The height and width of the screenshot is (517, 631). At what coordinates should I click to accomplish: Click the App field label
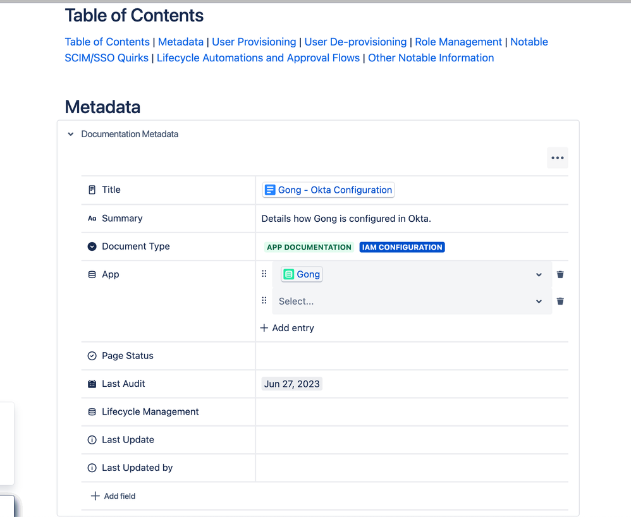(x=110, y=274)
